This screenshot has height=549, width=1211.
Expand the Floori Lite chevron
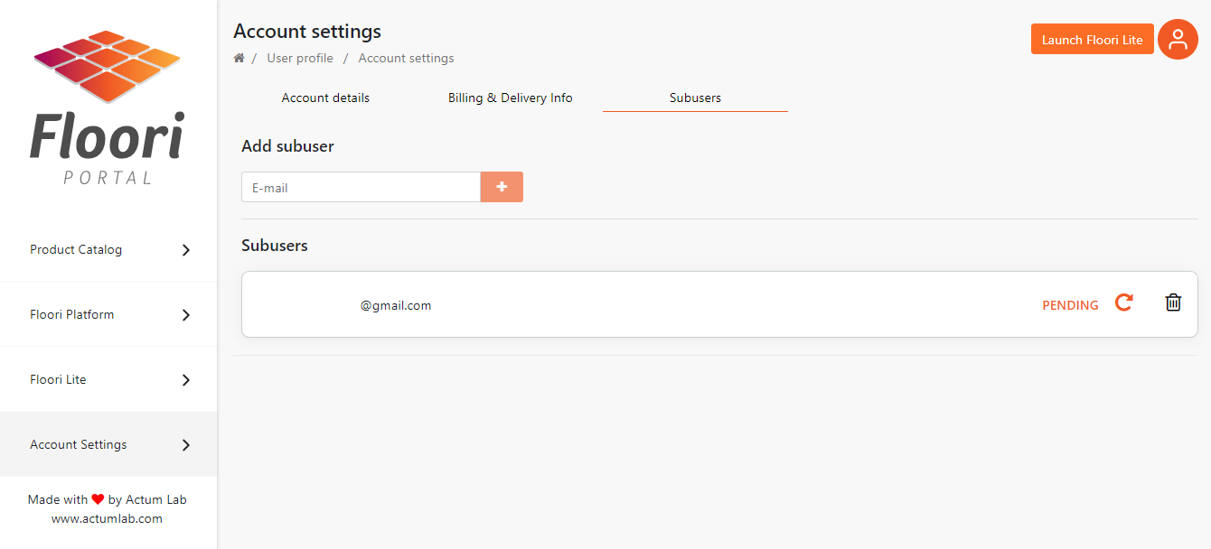[x=186, y=380]
